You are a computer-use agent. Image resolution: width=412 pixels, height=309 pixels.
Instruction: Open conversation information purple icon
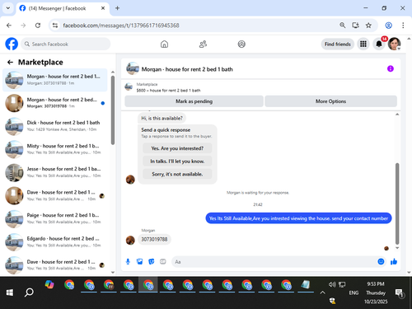[391, 68]
